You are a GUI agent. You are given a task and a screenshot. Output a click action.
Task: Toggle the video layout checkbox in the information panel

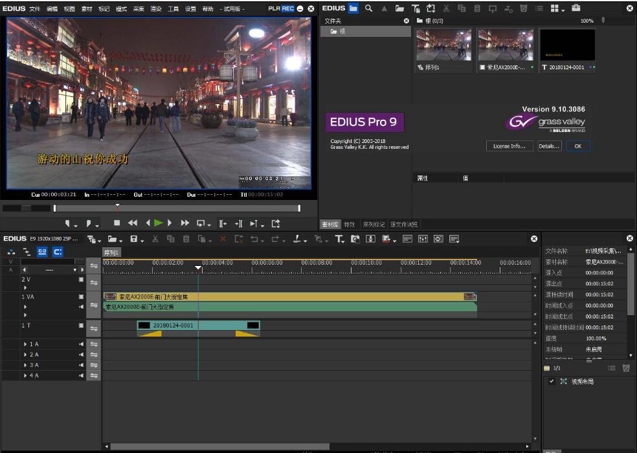pyautogui.click(x=552, y=381)
